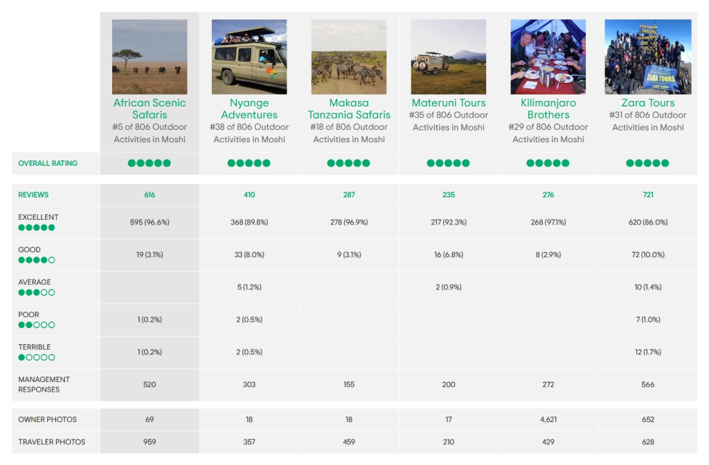Click the Makasa Tanzania Safaris zebra photo
The height and width of the screenshot is (465, 709).
(x=349, y=57)
